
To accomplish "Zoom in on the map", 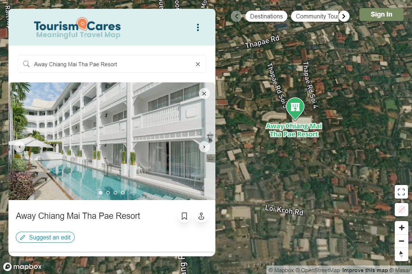I will click(401, 228).
